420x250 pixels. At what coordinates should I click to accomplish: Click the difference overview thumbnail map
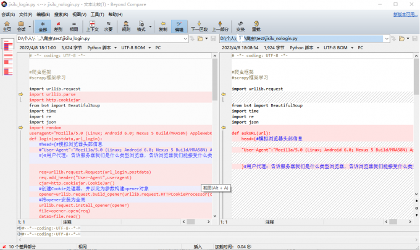point(8,57)
